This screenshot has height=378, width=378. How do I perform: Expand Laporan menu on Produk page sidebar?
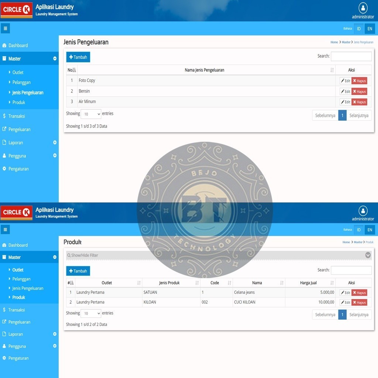55,334
